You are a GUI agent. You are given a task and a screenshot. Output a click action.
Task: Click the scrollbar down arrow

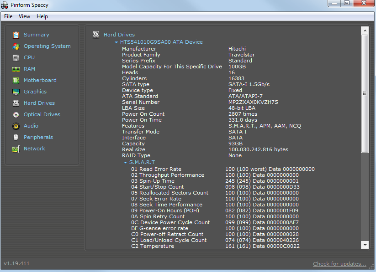(365, 245)
